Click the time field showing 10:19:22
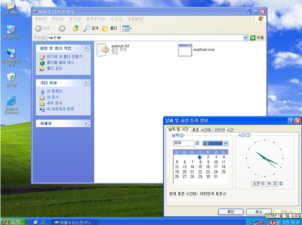Viewport: 302px width, 225px height. 265,183
